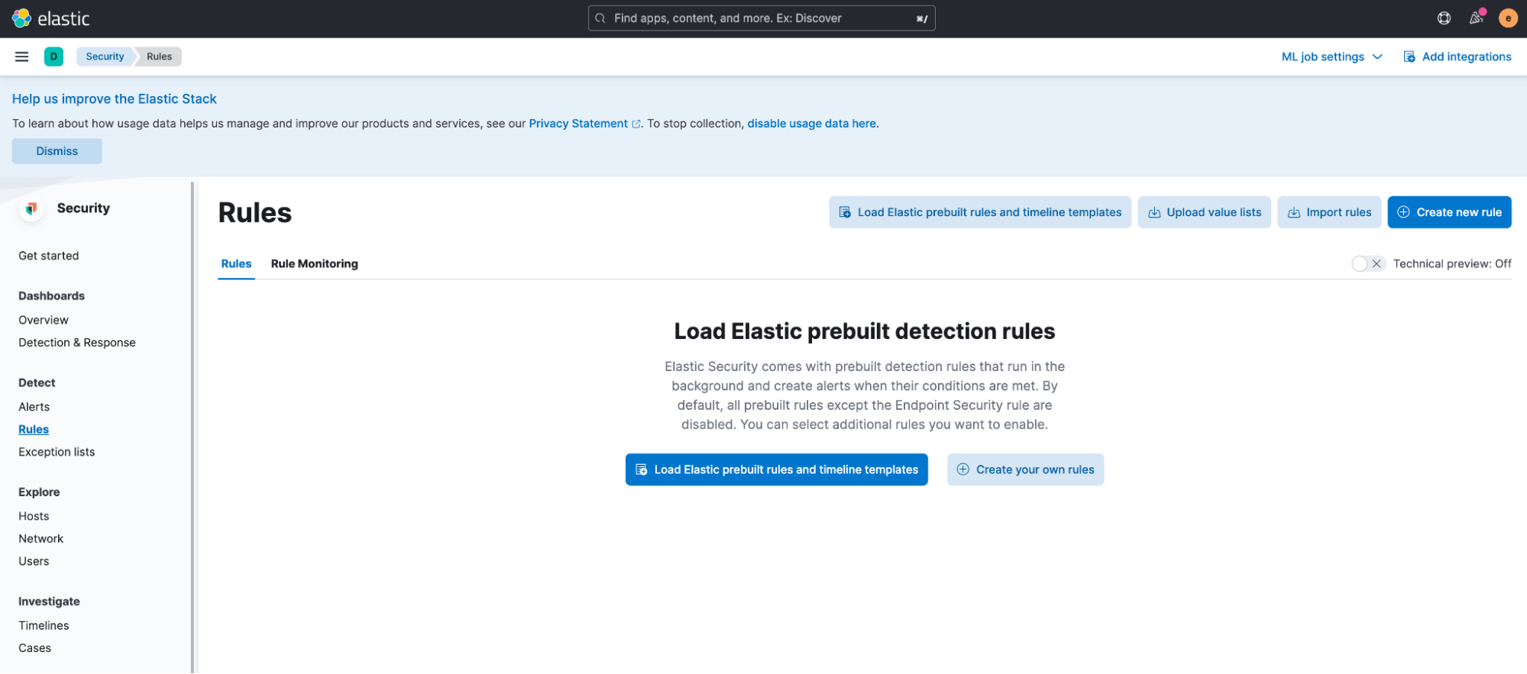Expand the ML job settings dropdown
This screenshot has height=674, width=1527.
(1331, 56)
